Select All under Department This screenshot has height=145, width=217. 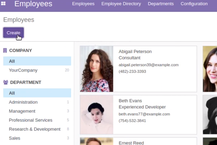click(37, 93)
